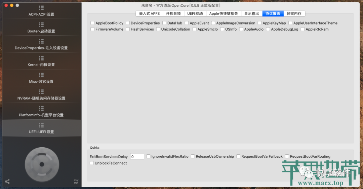363x189 pixels.
Task: Click the round dial logo in sidebar
Action: click(42, 164)
